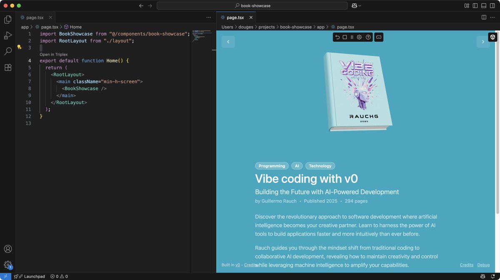
Task: Click 'by Guillermo Rauch' author text
Action: (x=276, y=201)
